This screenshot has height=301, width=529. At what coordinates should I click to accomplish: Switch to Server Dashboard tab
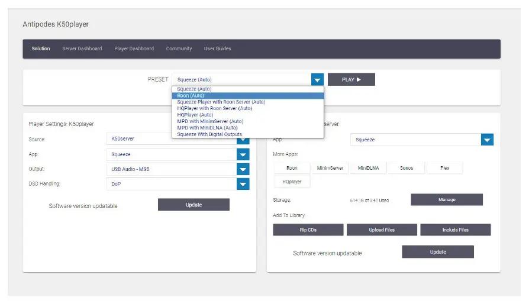[82, 48]
